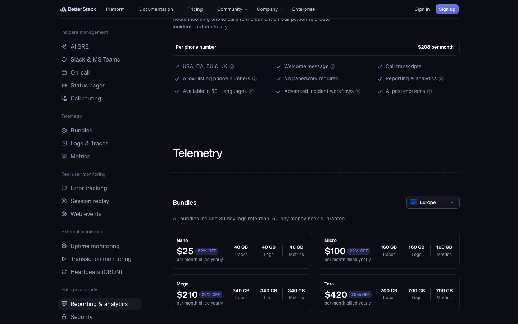
Task: Jump to Heartbeats (CRON) section
Action: (96, 272)
